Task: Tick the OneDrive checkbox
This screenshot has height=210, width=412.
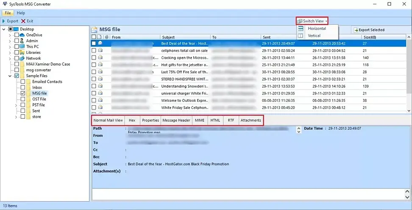Action: tap(17, 35)
